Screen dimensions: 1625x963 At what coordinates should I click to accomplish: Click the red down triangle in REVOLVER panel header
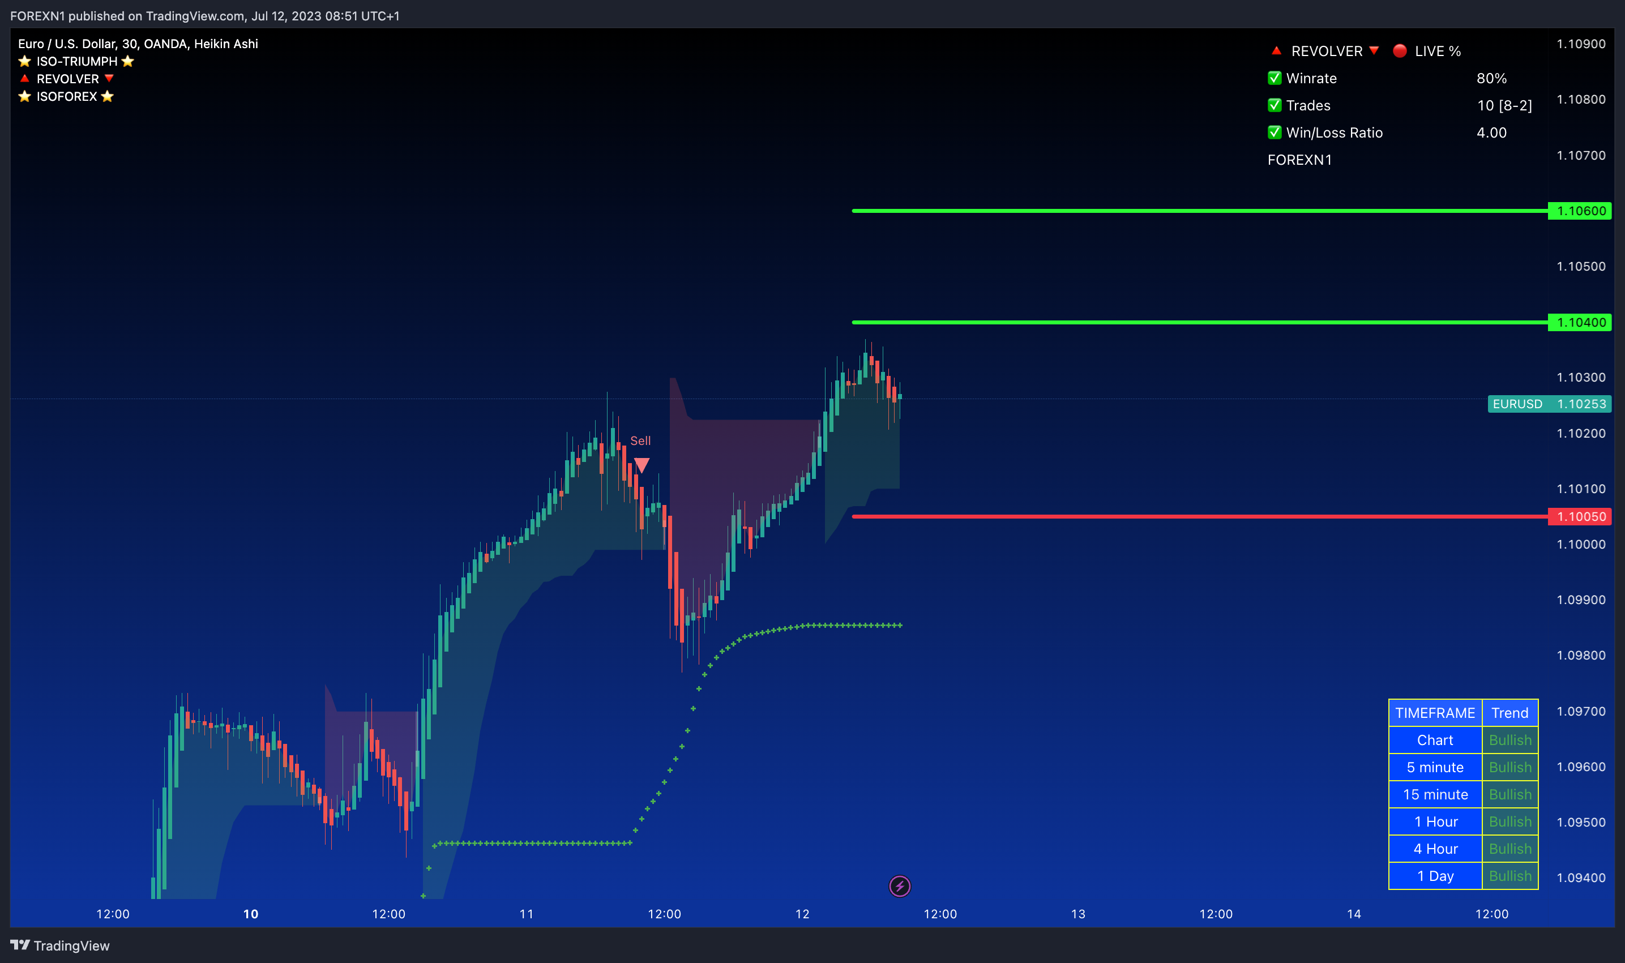[x=1374, y=50]
